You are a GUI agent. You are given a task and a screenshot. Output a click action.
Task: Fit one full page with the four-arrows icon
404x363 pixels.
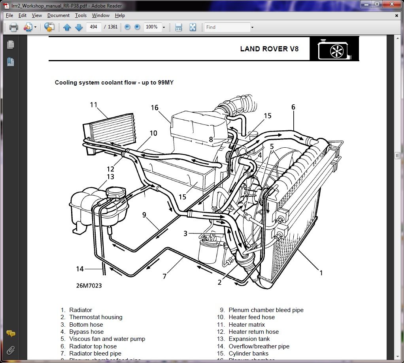pyautogui.click(x=193, y=27)
